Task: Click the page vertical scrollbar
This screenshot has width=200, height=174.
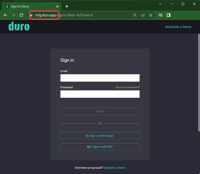Action: [199, 82]
